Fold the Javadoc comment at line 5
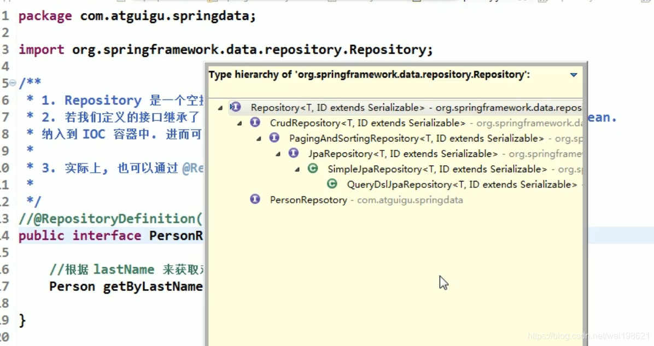Viewport: 654px width, 346px height. [13, 83]
